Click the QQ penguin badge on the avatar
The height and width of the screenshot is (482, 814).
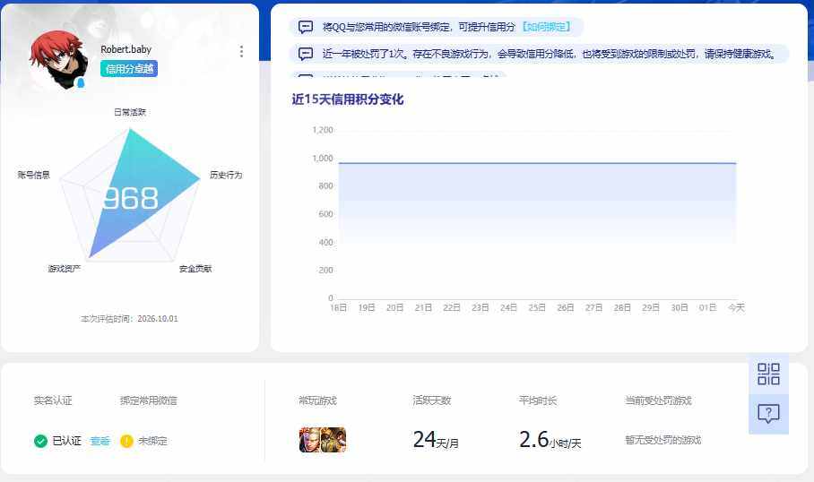pyautogui.click(x=81, y=83)
